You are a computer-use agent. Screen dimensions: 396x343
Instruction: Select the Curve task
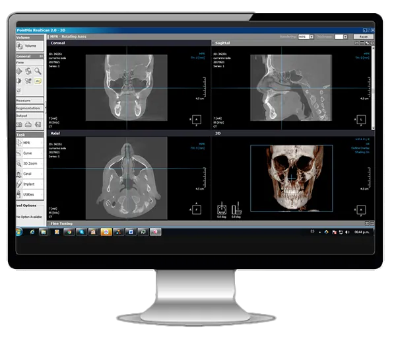click(x=30, y=153)
